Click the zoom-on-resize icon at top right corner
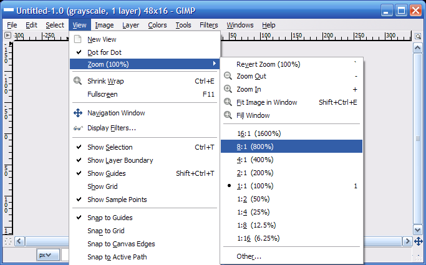 pos(418,36)
